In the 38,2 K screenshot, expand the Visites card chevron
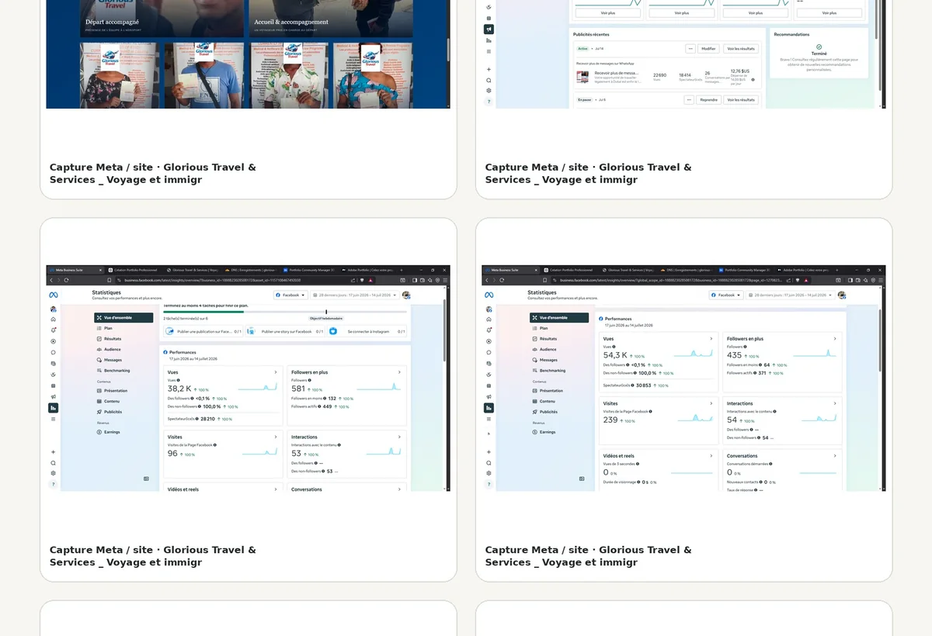The height and width of the screenshot is (636, 932). point(276,437)
